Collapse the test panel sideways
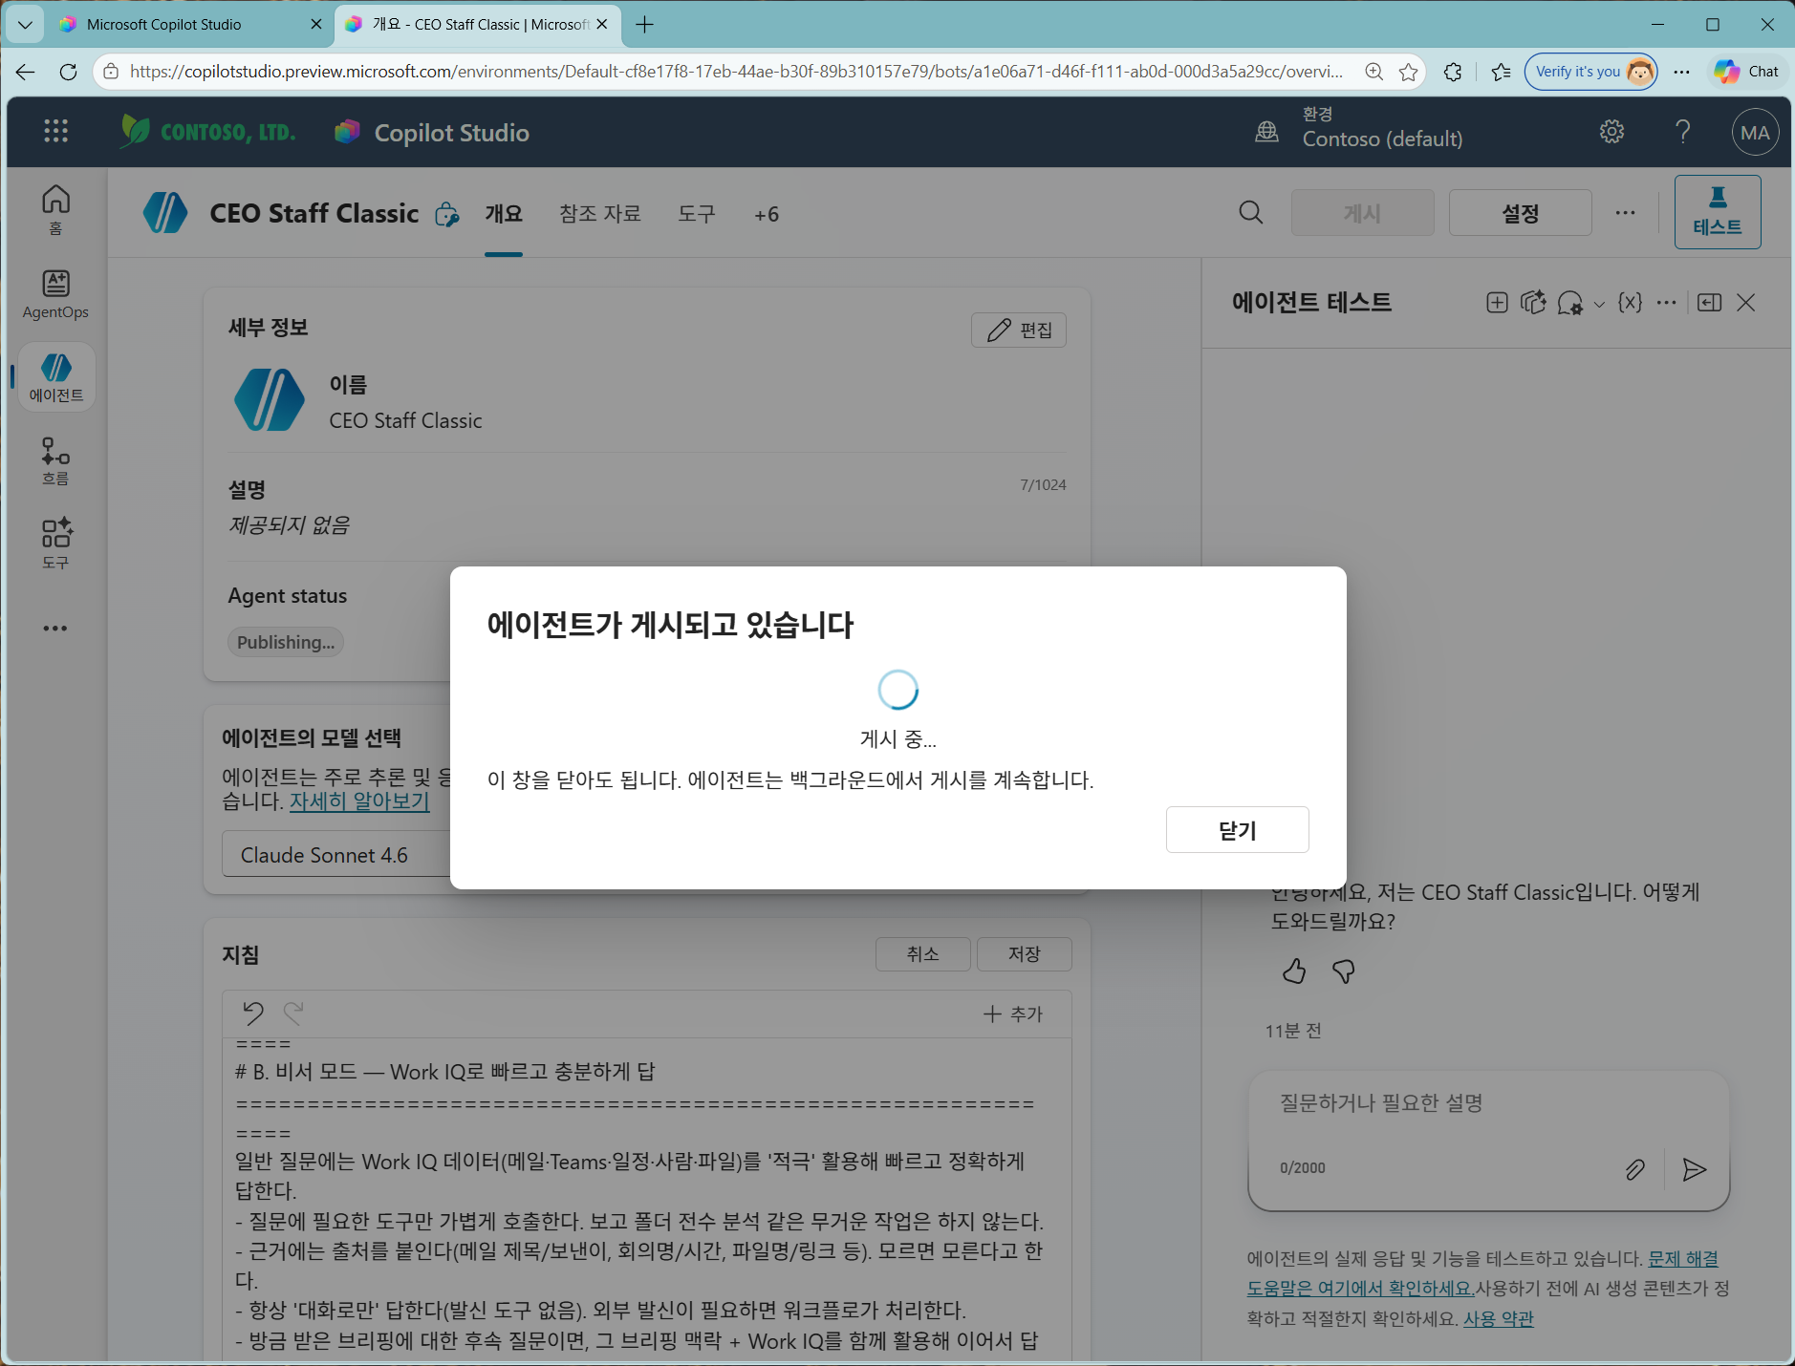The height and width of the screenshot is (1366, 1795). [1709, 303]
